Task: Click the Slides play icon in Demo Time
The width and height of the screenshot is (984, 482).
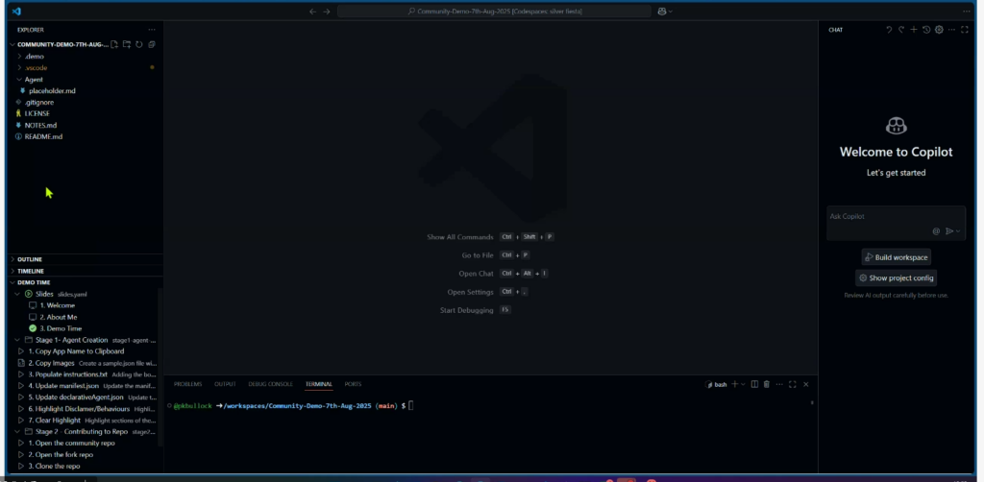Action: tap(29, 294)
